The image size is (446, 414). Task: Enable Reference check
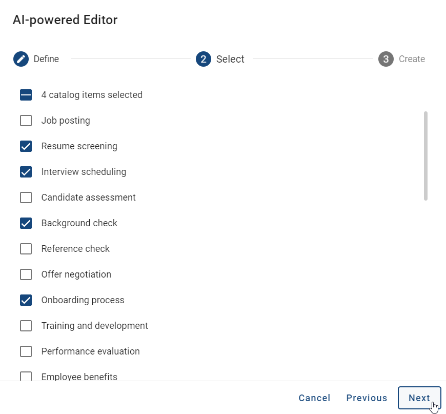(26, 249)
